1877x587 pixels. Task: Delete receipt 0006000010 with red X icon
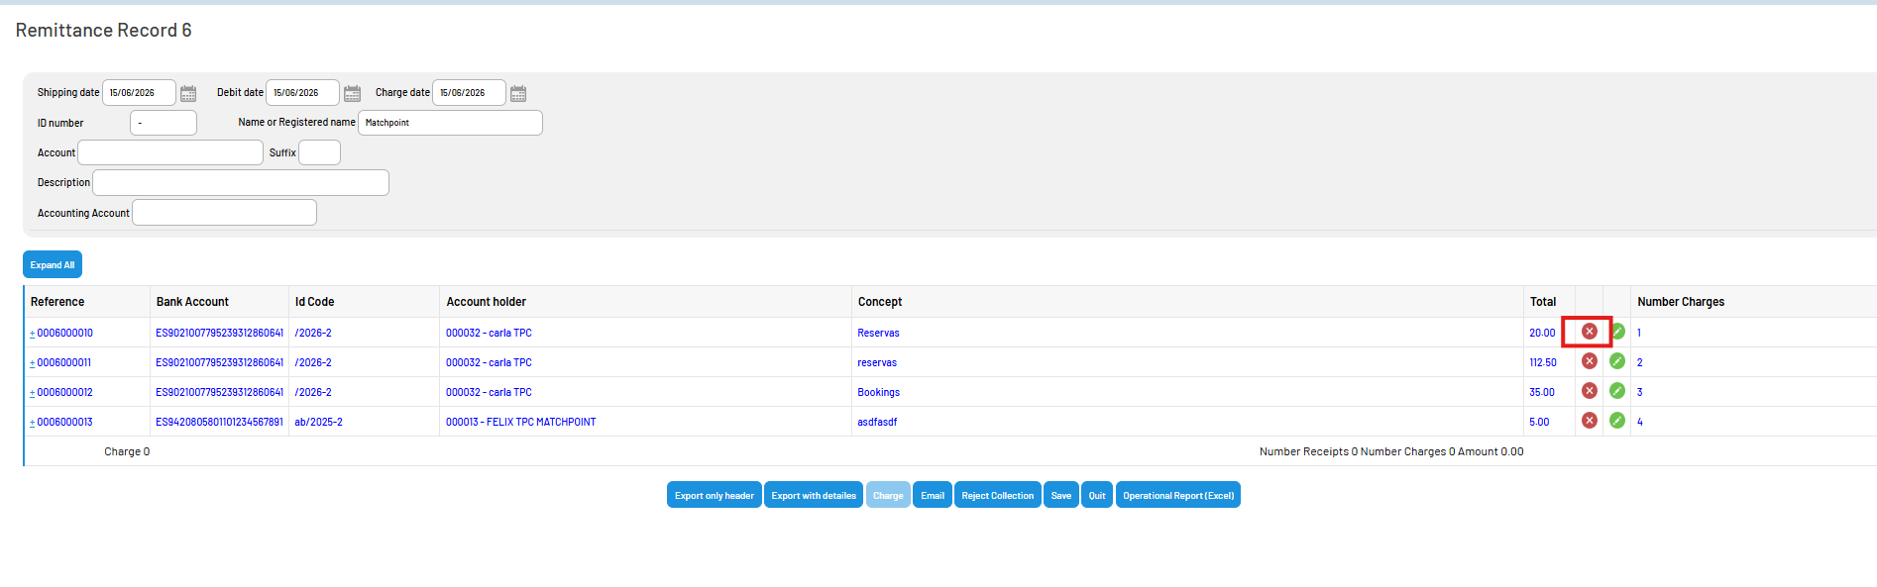pyautogui.click(x=1590, y=332)
